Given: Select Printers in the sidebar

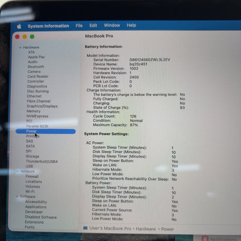Looking at the screenshot, I should pos(33,136).
